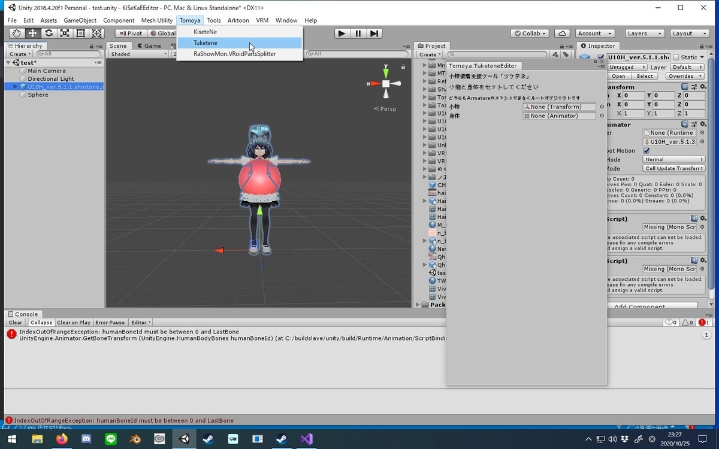Switch to the Game tab
Viewport: 719px width, 449px height.
(x=149, y=45)
